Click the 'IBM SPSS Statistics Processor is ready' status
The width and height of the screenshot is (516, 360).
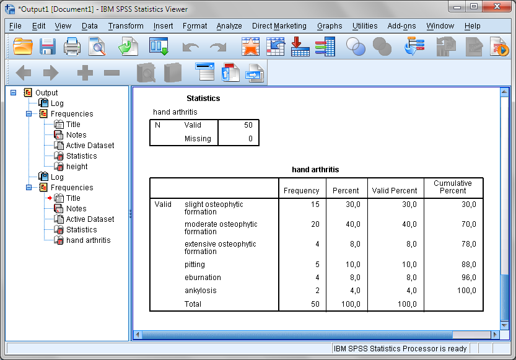coord(400,348)
